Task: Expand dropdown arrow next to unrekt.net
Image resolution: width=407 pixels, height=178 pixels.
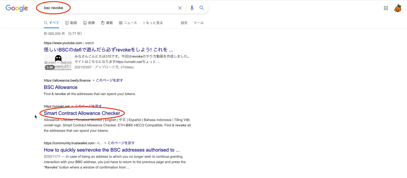Action: coord(72,106)
